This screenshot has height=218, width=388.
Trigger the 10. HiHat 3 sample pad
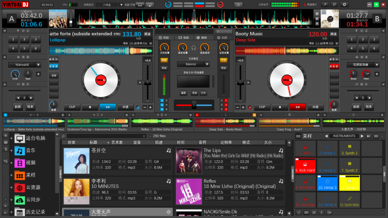coord(327,183)
